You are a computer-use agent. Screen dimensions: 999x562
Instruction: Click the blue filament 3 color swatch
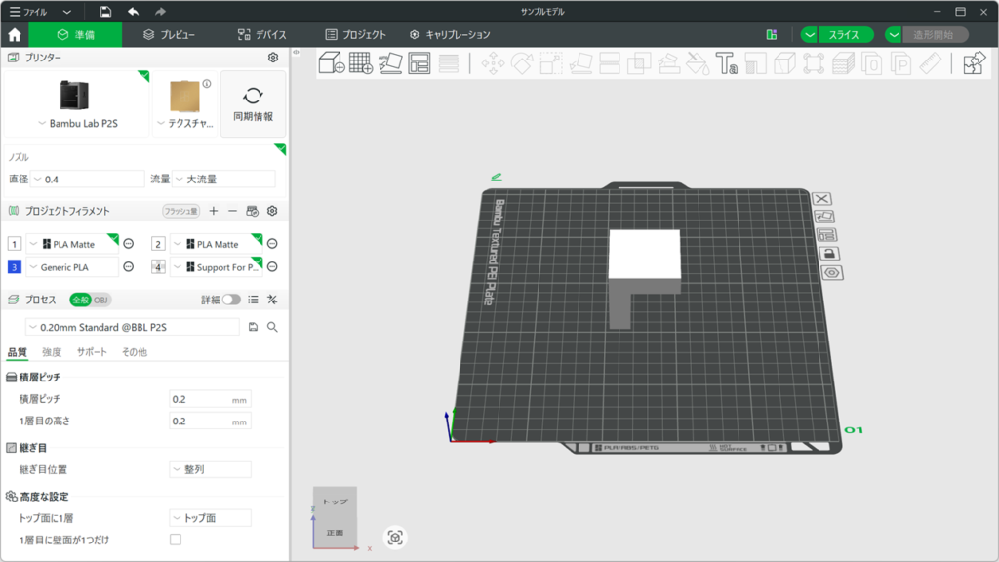pos(14,267)
